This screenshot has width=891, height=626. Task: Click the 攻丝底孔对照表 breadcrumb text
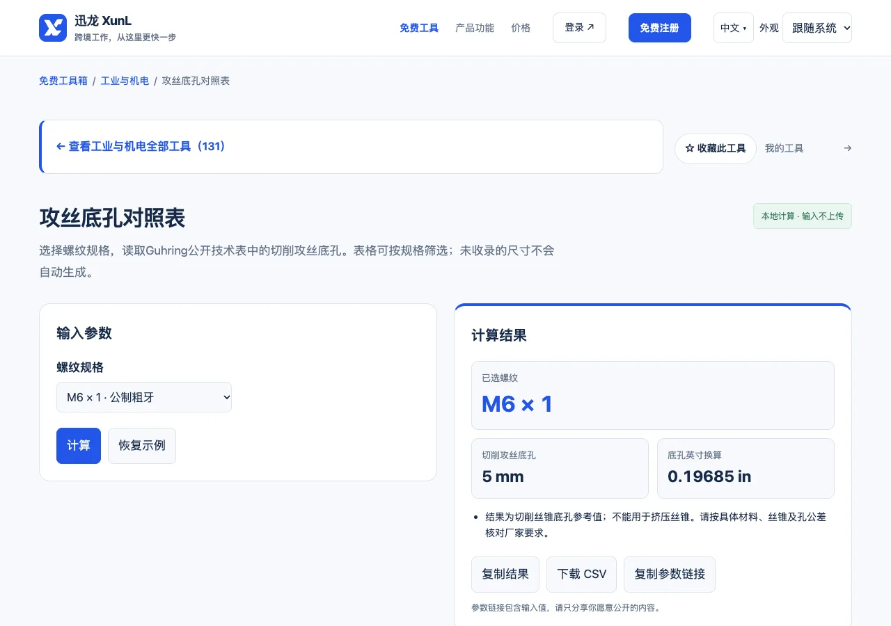click(x=196, y=81)
